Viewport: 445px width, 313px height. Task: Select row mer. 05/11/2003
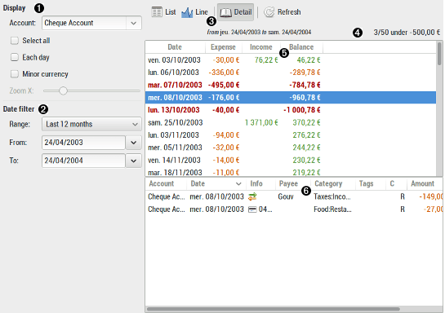click(291, 148)
